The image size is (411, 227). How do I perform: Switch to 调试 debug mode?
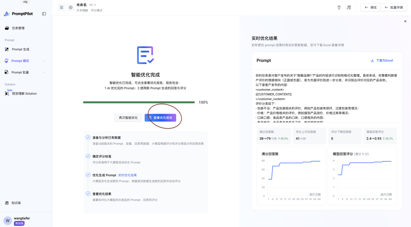(x=370, y=7)
